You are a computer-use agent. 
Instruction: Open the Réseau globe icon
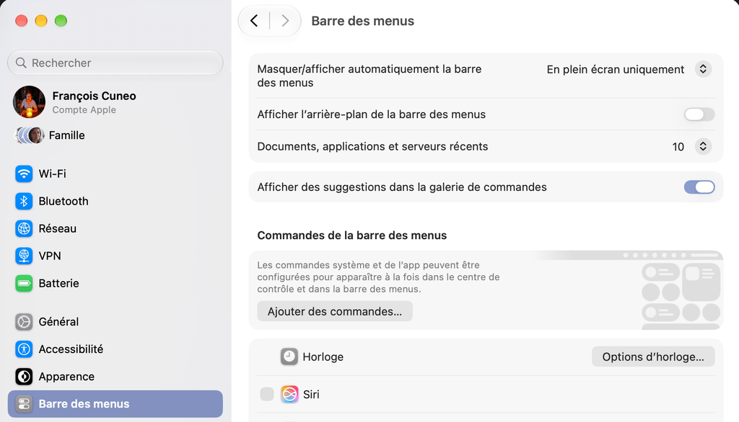click(24, 228)
